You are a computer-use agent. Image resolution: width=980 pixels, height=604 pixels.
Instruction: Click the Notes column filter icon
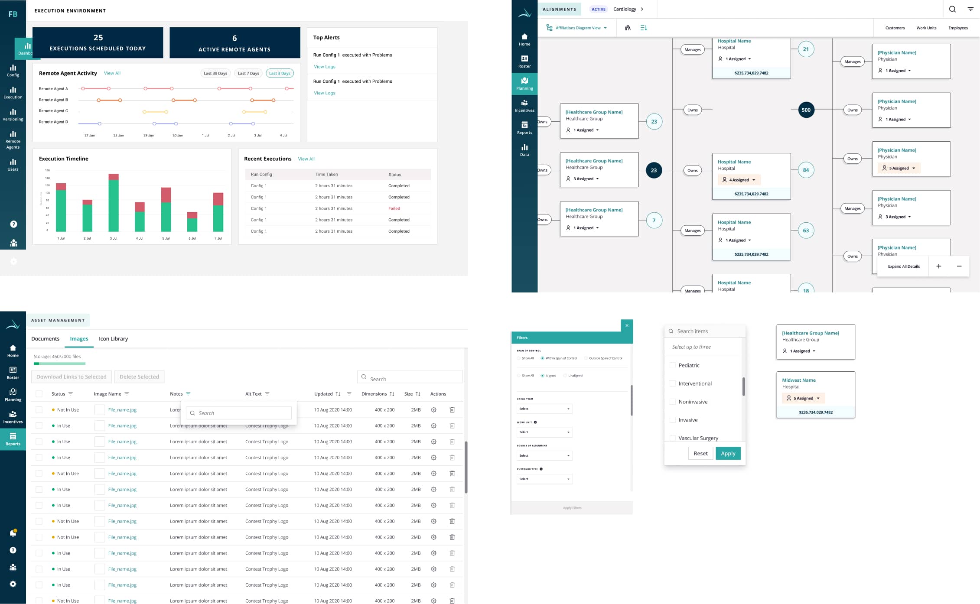pos(188,394)
